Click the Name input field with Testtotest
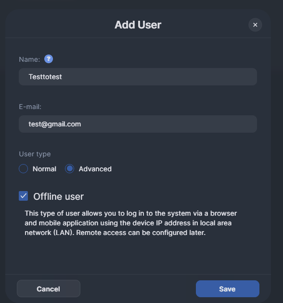Viewport: 283px width, 303px height. click(138, 77)
